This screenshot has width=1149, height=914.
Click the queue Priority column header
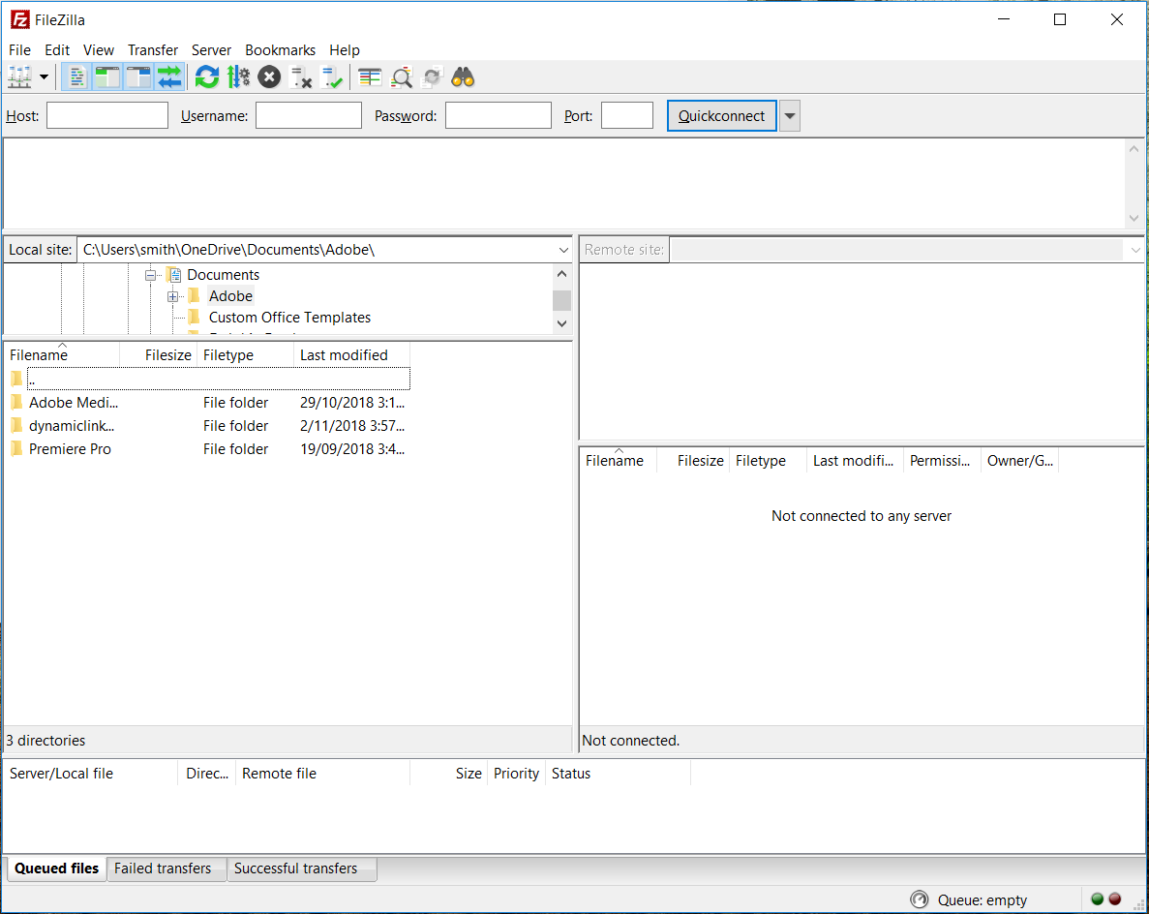[517, 774]
